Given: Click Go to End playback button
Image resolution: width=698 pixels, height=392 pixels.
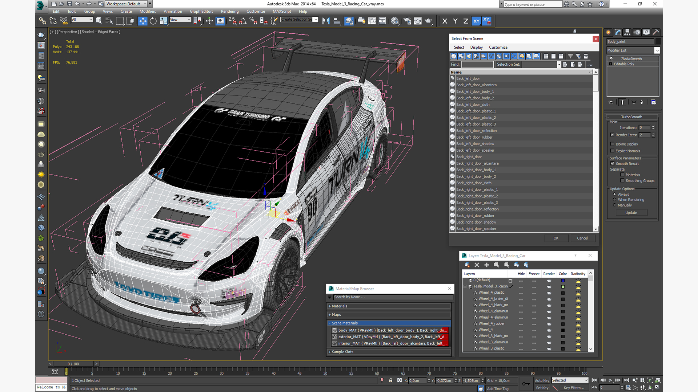Looking at the screenshot, I should (x=626, y=380).
